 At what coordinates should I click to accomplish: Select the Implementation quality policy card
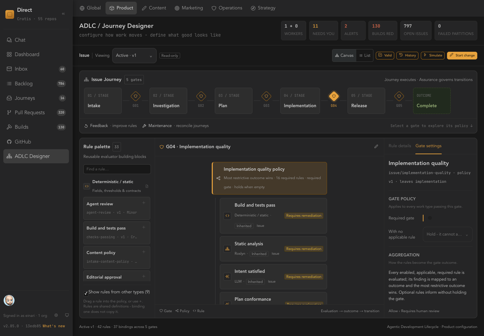click(x=269, y=178)
